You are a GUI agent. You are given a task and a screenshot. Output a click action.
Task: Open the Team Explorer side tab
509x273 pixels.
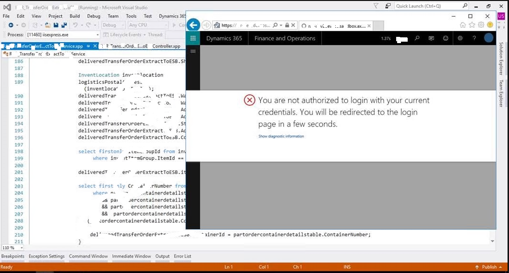501,93
